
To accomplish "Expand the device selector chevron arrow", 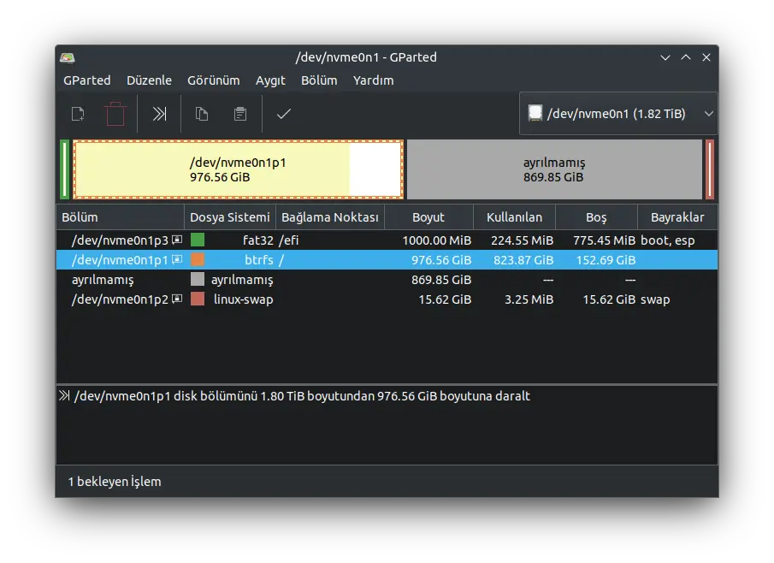I will point(708,114).
